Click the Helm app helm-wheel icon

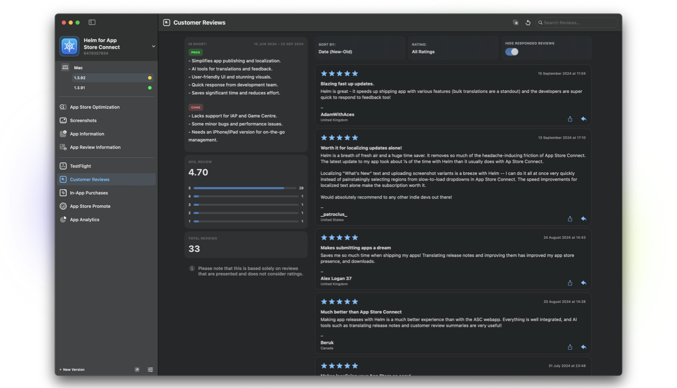point(69,46)
